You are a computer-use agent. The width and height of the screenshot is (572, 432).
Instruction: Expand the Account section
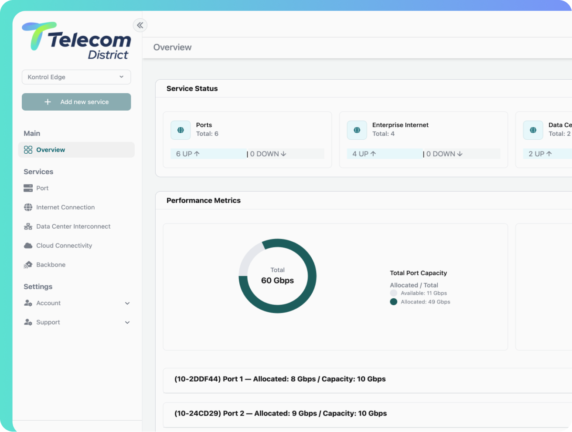127,303
